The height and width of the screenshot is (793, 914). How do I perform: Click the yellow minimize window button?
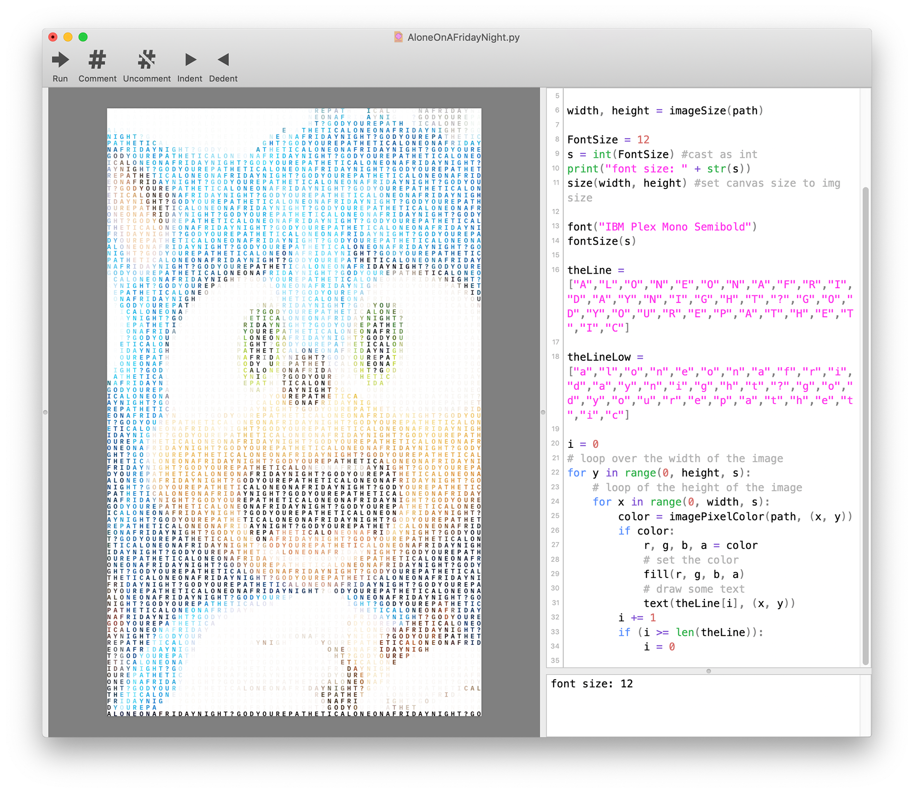(x=68, y=37)
